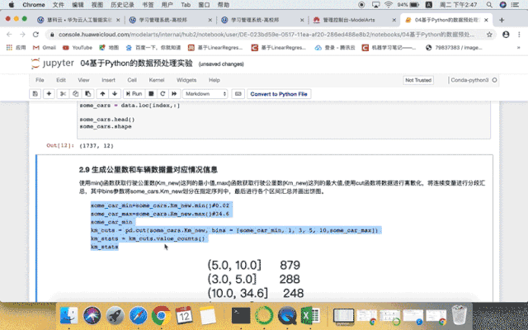Restart the kernel with the circular arrow
The width and height of the screenshot is (528, 330).
tap(163, 94)
